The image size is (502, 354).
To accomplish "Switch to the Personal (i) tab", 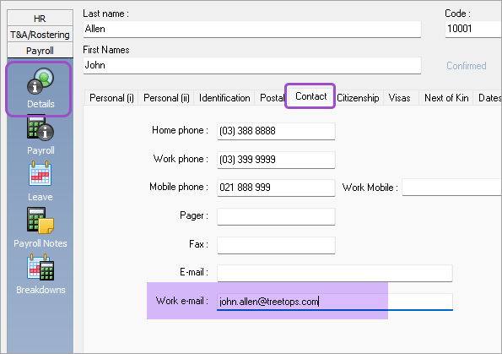I will [111, 98].
